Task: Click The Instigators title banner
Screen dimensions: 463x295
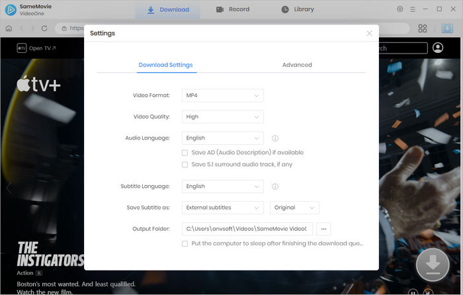Action: (50, 255)
